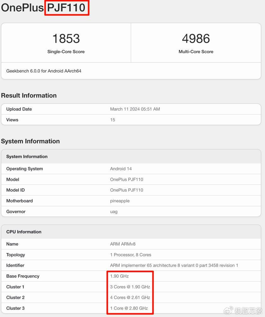
Task: Select the ARM implementer 65 identifier value
Action: (x=174, y=265)
